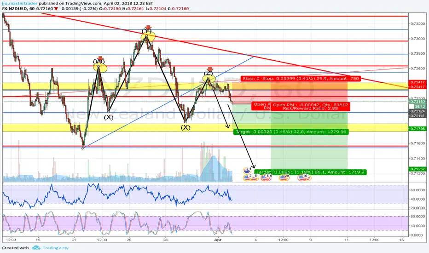Viewport: 429px width, 253px height.
Task: Click the 28 date on the time axis
Action: click(165, 240)
